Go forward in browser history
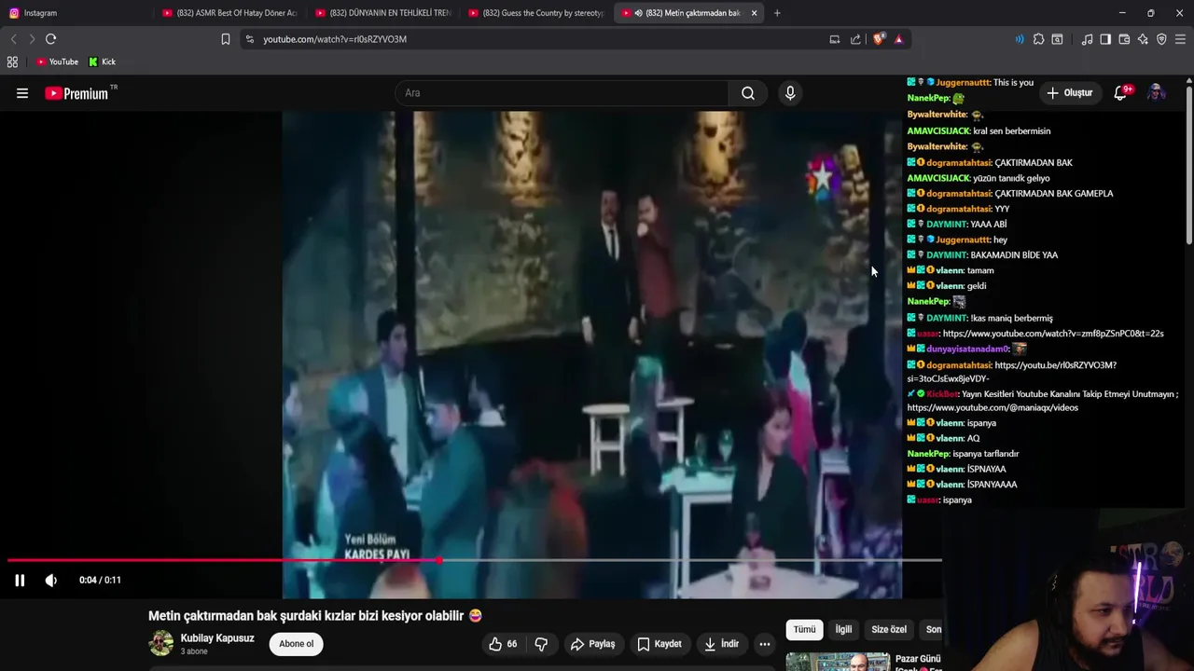 (x=32, y=39)
